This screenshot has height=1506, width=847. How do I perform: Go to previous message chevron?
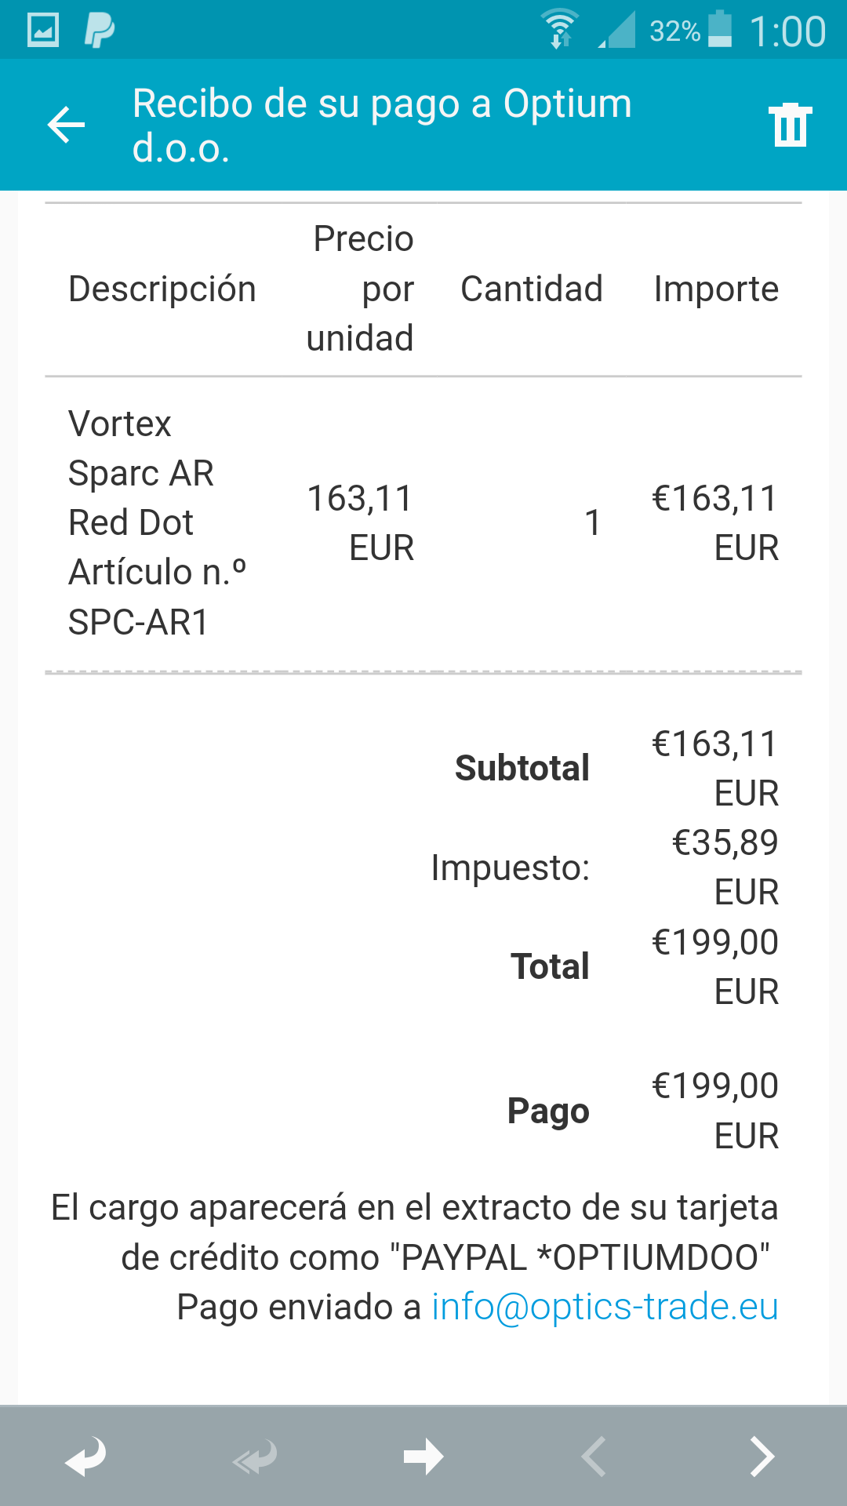[x=594, y=1457]
